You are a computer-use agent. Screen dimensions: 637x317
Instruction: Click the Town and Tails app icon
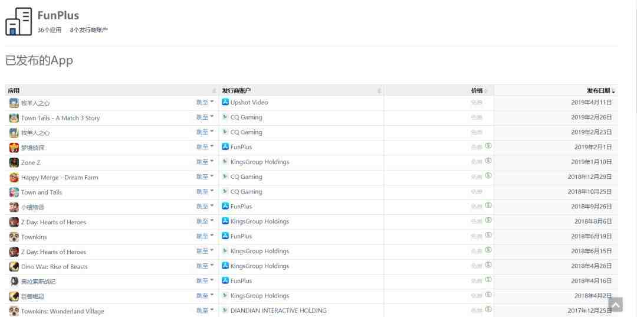(x=14, y=192)
